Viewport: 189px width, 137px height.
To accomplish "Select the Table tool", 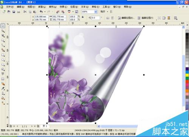I will [3, 79].
